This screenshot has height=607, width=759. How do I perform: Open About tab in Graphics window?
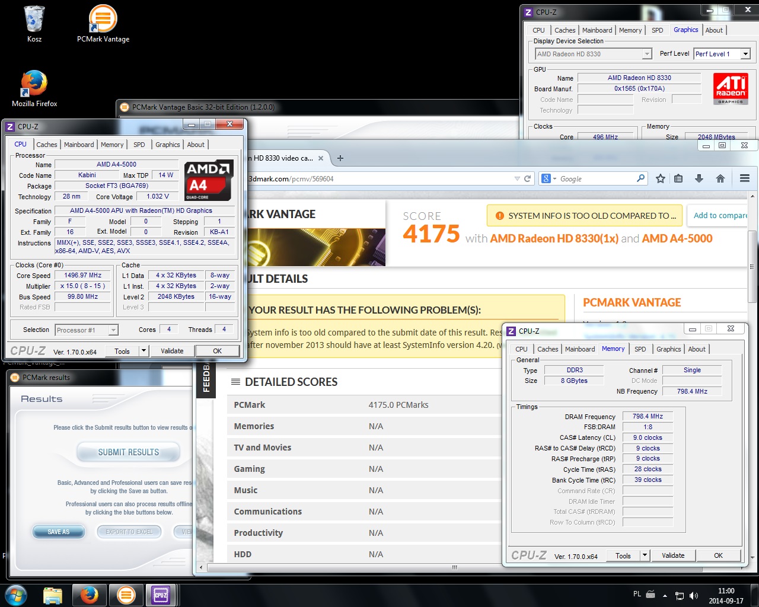(714, 30)
